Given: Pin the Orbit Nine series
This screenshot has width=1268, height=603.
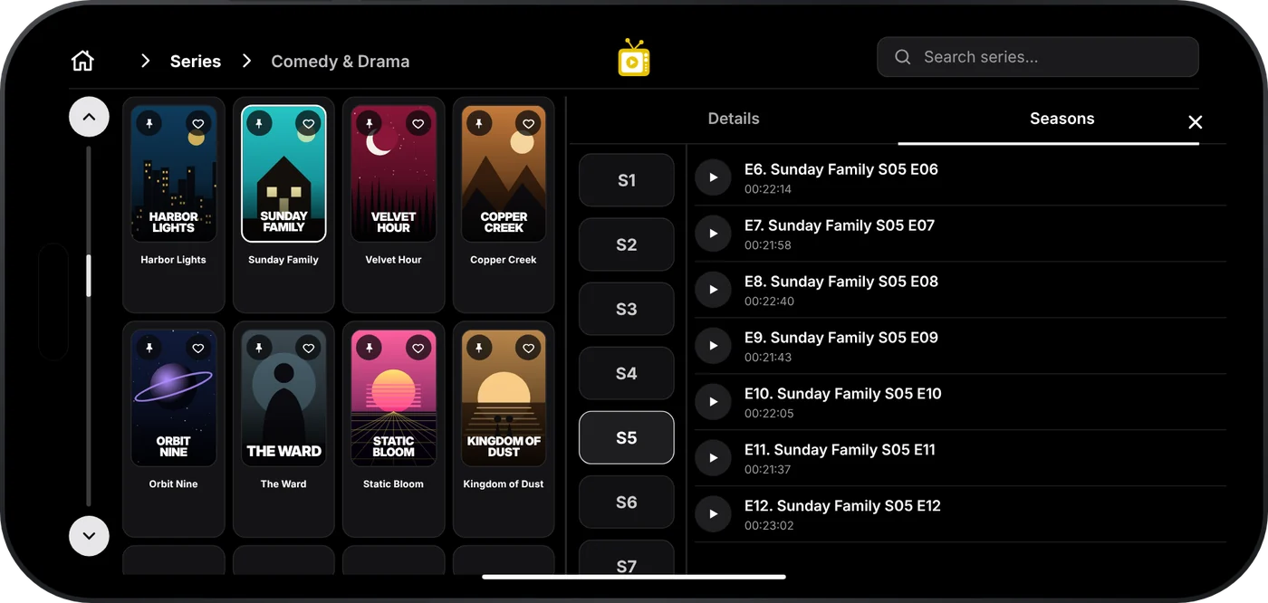Looking at the screenshot, I should 149,348.
